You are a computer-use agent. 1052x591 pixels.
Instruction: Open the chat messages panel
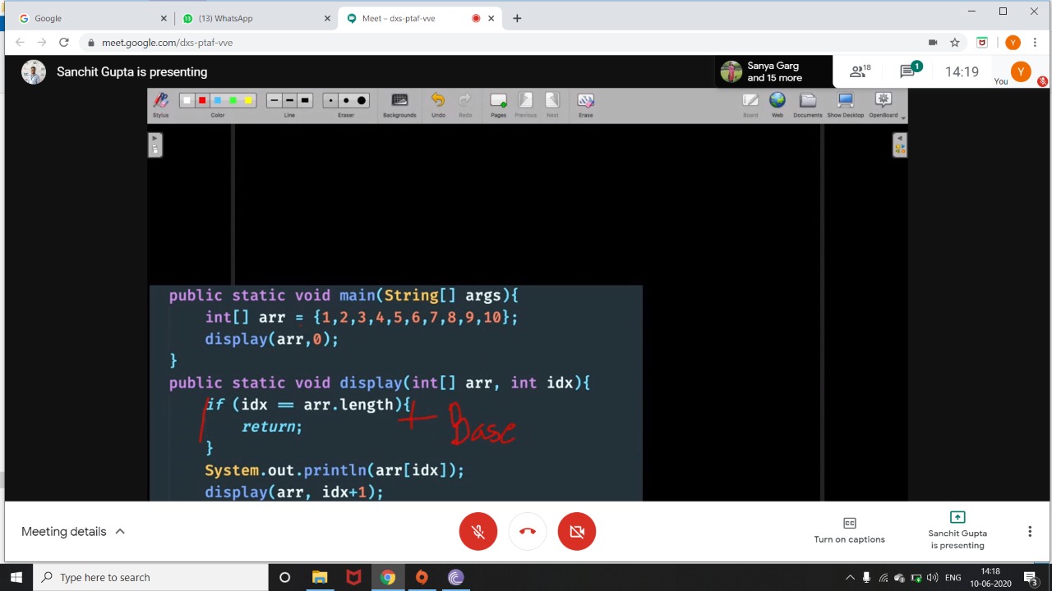(909, 71)
